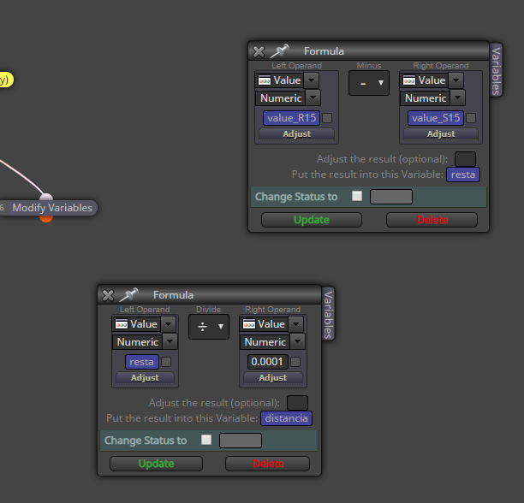Click Update in the Divide Formula panel
The height and width of the screenshot is (503, 524).
point(156,464)
